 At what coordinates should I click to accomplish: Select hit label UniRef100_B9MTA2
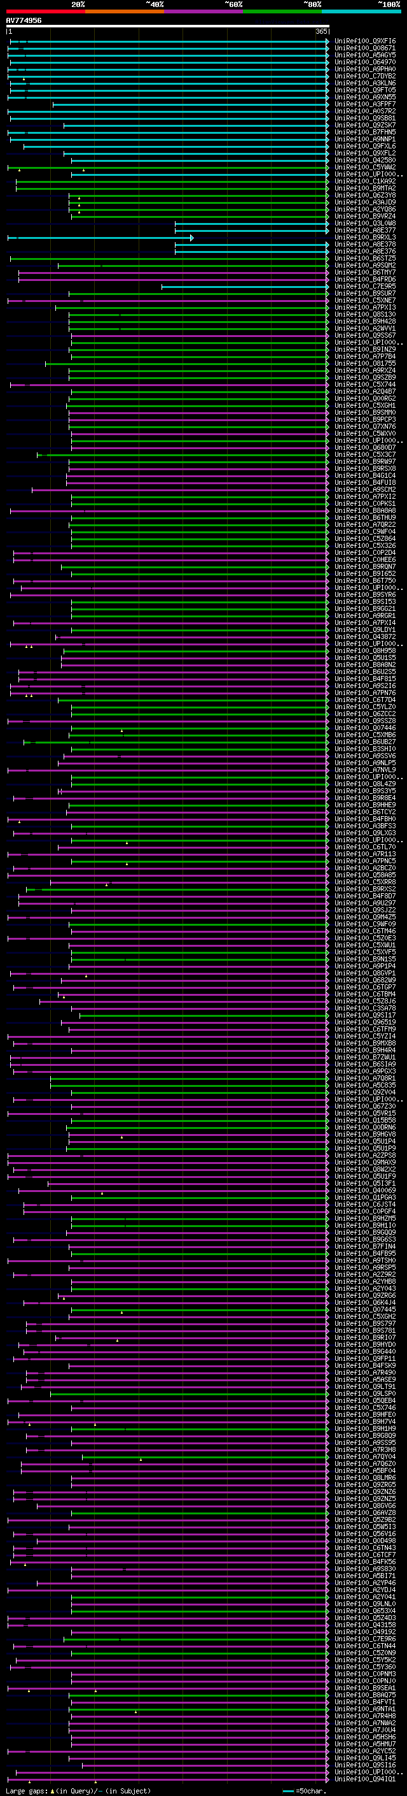click(365, 188)
